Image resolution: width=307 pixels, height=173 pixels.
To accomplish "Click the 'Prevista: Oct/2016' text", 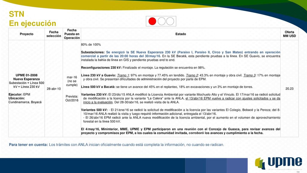I will point(72,98).
